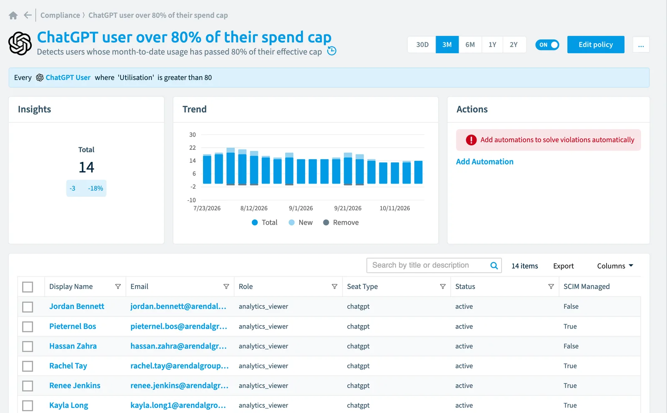
Task: Open the Columns dropdown
Action: click(x=615, y=266)
